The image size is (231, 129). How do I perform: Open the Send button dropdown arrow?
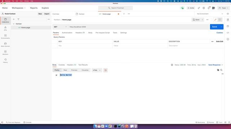(221, 27)
